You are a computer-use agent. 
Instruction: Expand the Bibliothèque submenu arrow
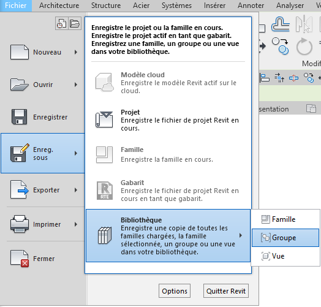point(241,235)
